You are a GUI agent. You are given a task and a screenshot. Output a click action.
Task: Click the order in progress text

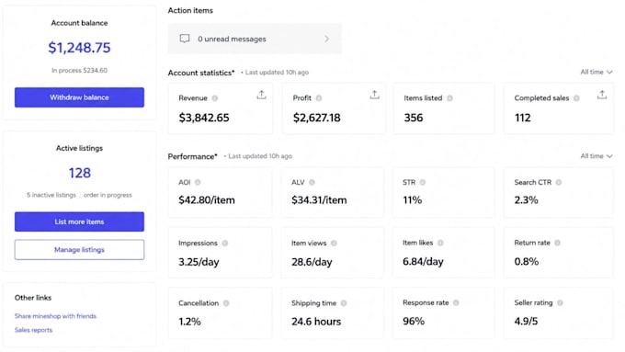[x=108, y=195]
